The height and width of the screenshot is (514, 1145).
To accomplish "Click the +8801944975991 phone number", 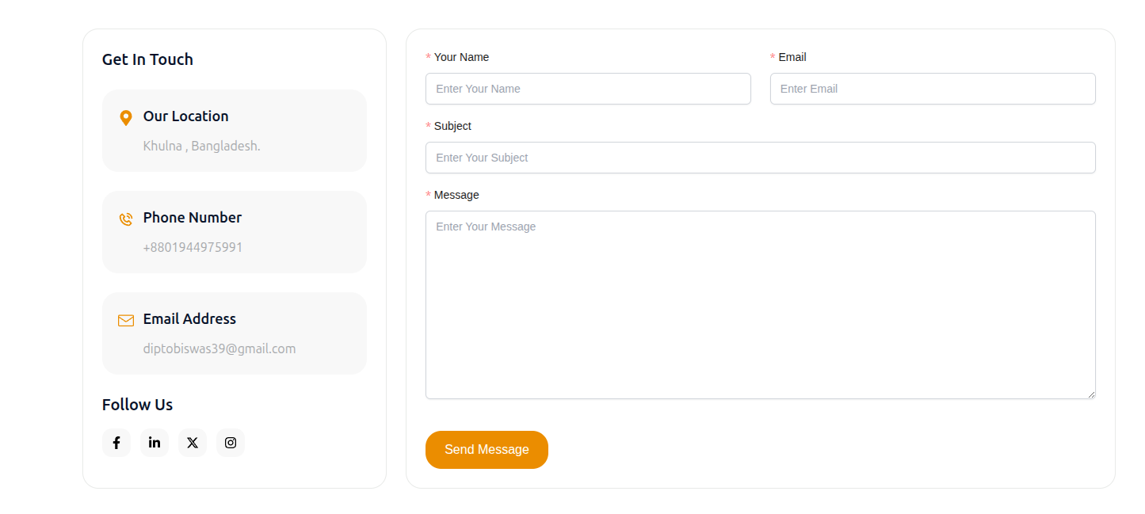I will [193, 247].
